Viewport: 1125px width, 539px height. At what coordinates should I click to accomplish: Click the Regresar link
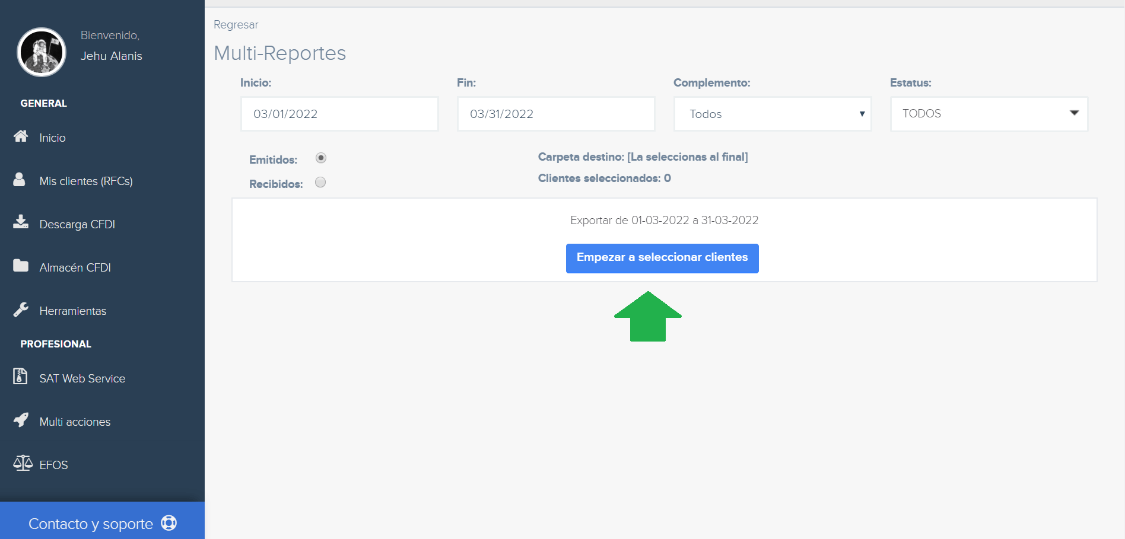[x=236, y=24]
